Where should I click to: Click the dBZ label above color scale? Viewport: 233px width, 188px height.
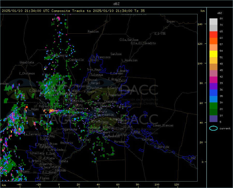pyautogui.click(x=220, y=13)
